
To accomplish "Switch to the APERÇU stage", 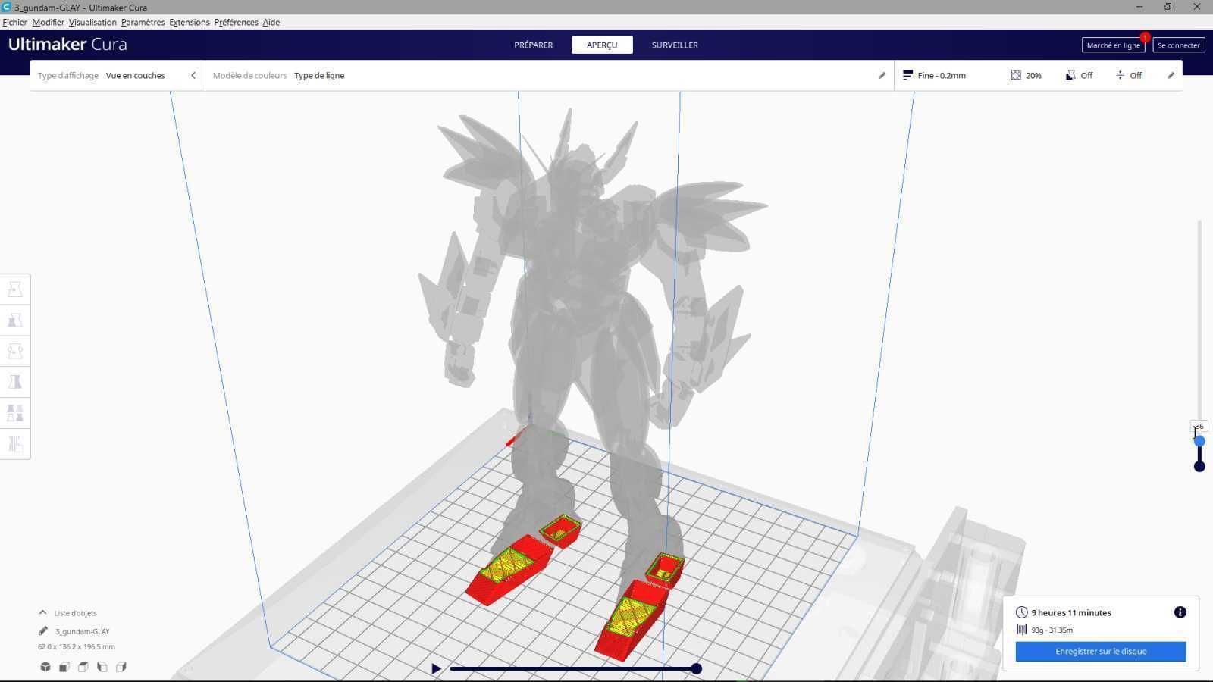I will 602,45.
